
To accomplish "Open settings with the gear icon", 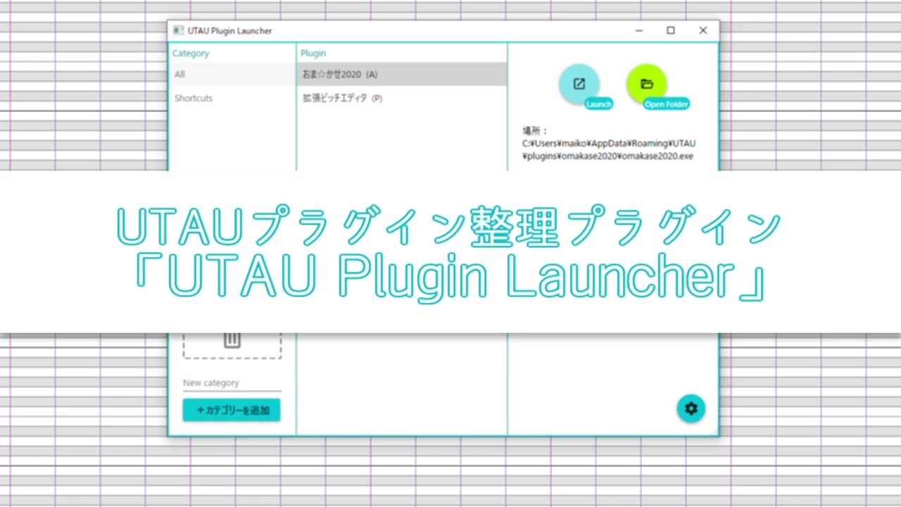I will (x=691, y=408).
